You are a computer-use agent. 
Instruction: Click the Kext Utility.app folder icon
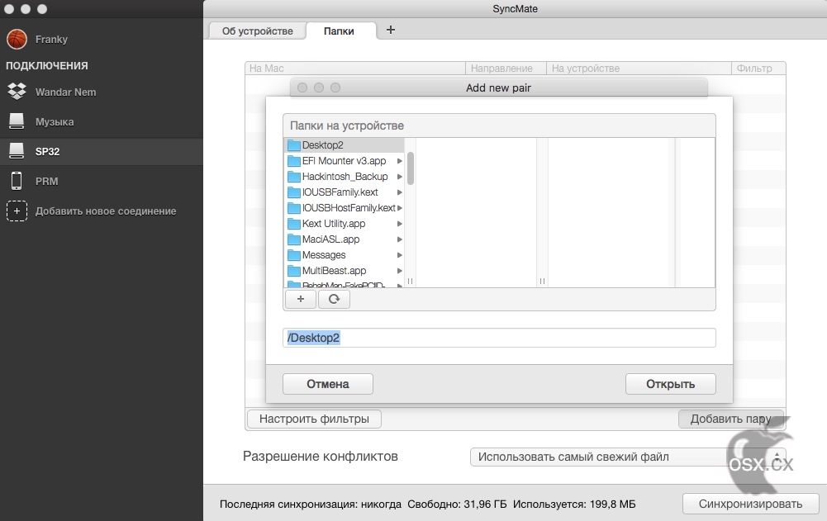[x=294, y=224]
